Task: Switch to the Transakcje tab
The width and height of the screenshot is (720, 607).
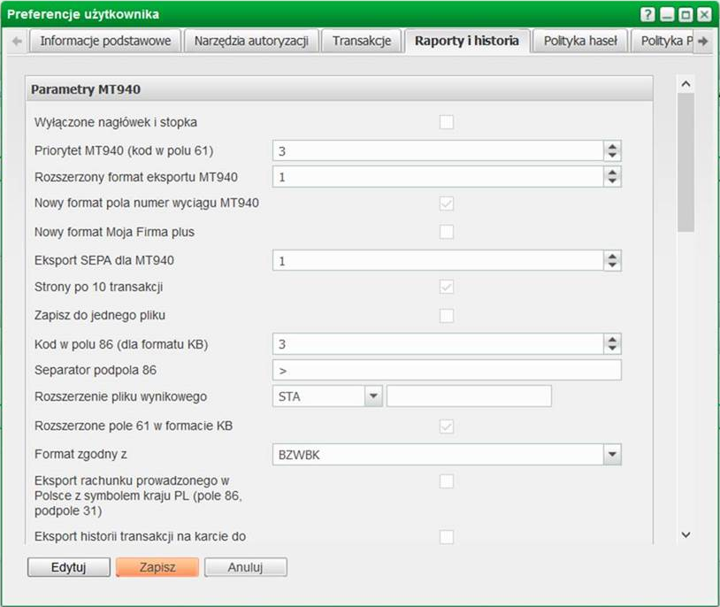Action: pyautogui.click(x=361, y=42)
